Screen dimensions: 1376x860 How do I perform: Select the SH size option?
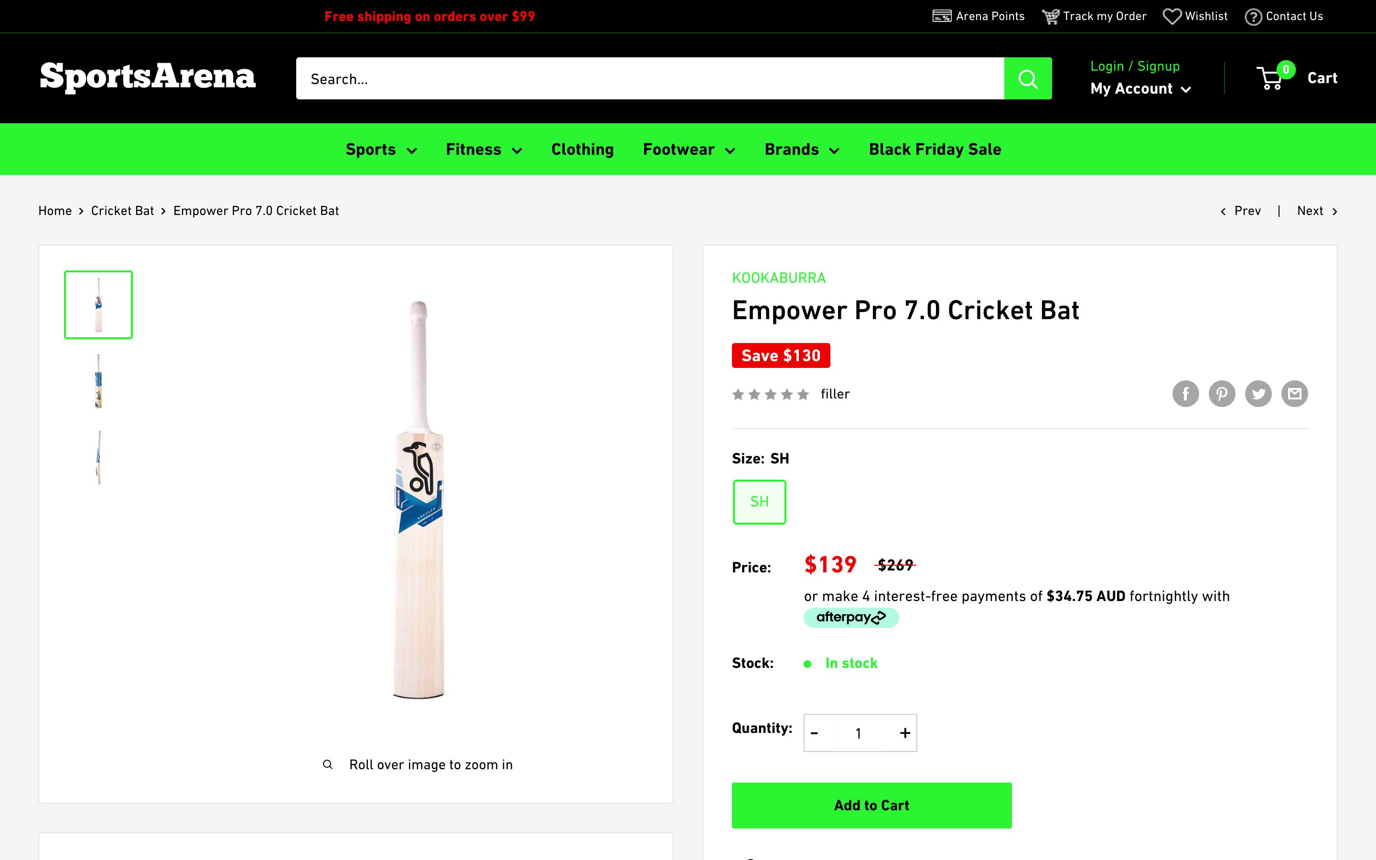(x=759, y=502)
